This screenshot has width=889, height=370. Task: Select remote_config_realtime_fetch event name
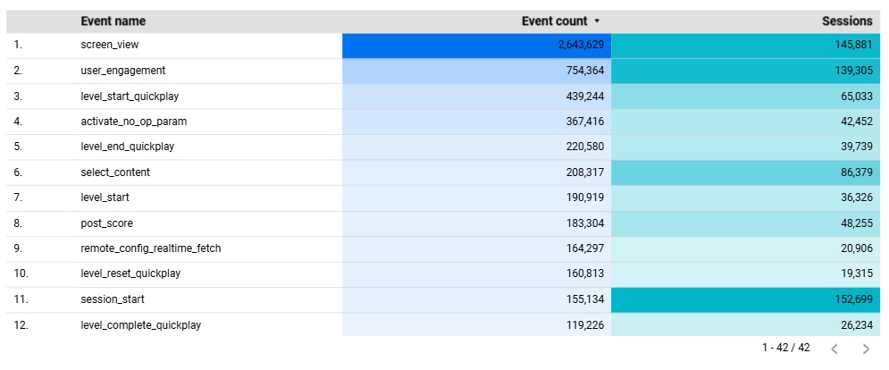150,248
